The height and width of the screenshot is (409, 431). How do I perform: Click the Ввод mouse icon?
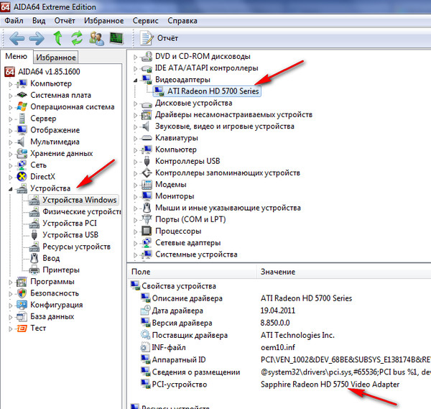(34, 258)
